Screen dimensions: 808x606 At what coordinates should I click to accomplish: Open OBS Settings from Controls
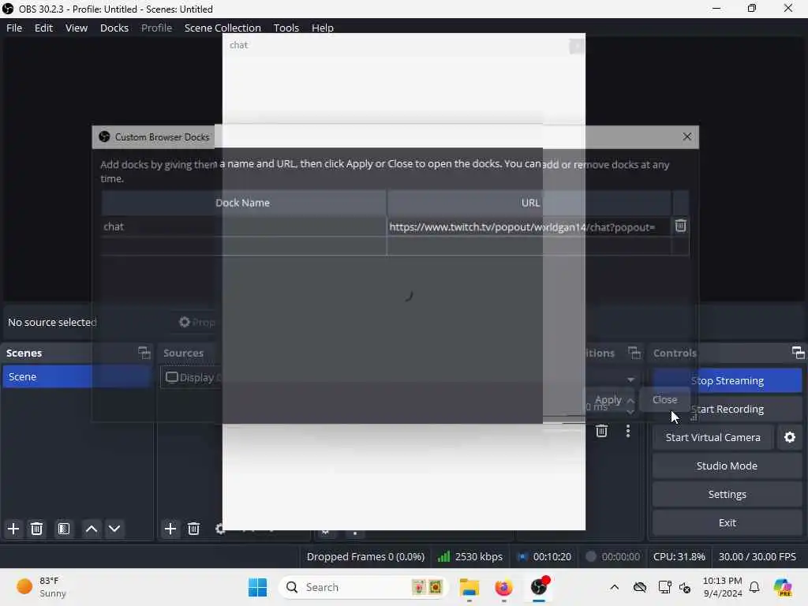(x=727, y=494)
